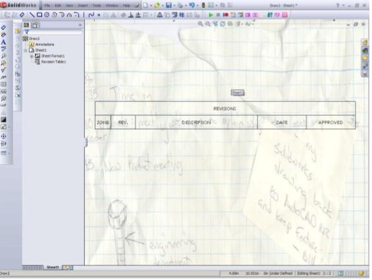Click the feature tree filter input field
This screenshot has width=372, height=280.
point(56,32)
